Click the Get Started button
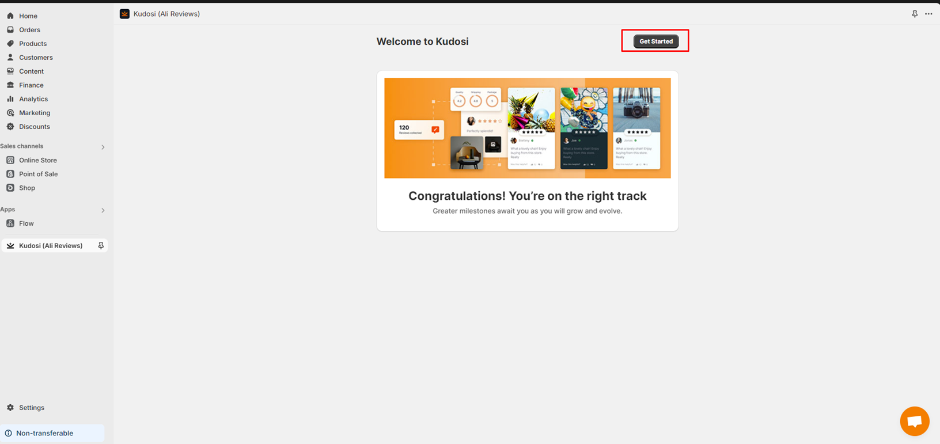Image resolution: width=940 pixels, height=444 pixels. coord(656,41)
